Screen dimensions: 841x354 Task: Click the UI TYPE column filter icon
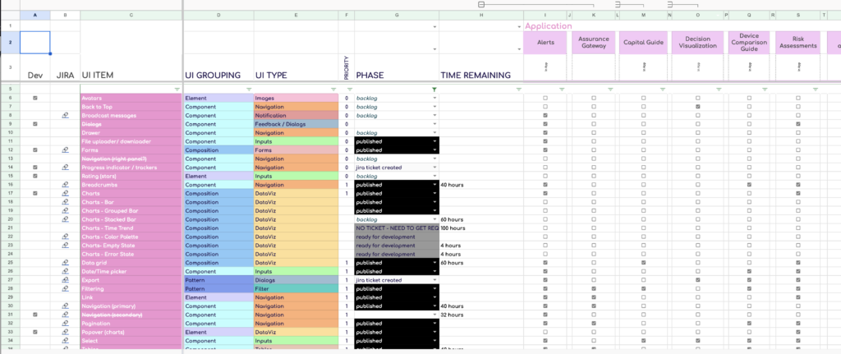[333, 89]
